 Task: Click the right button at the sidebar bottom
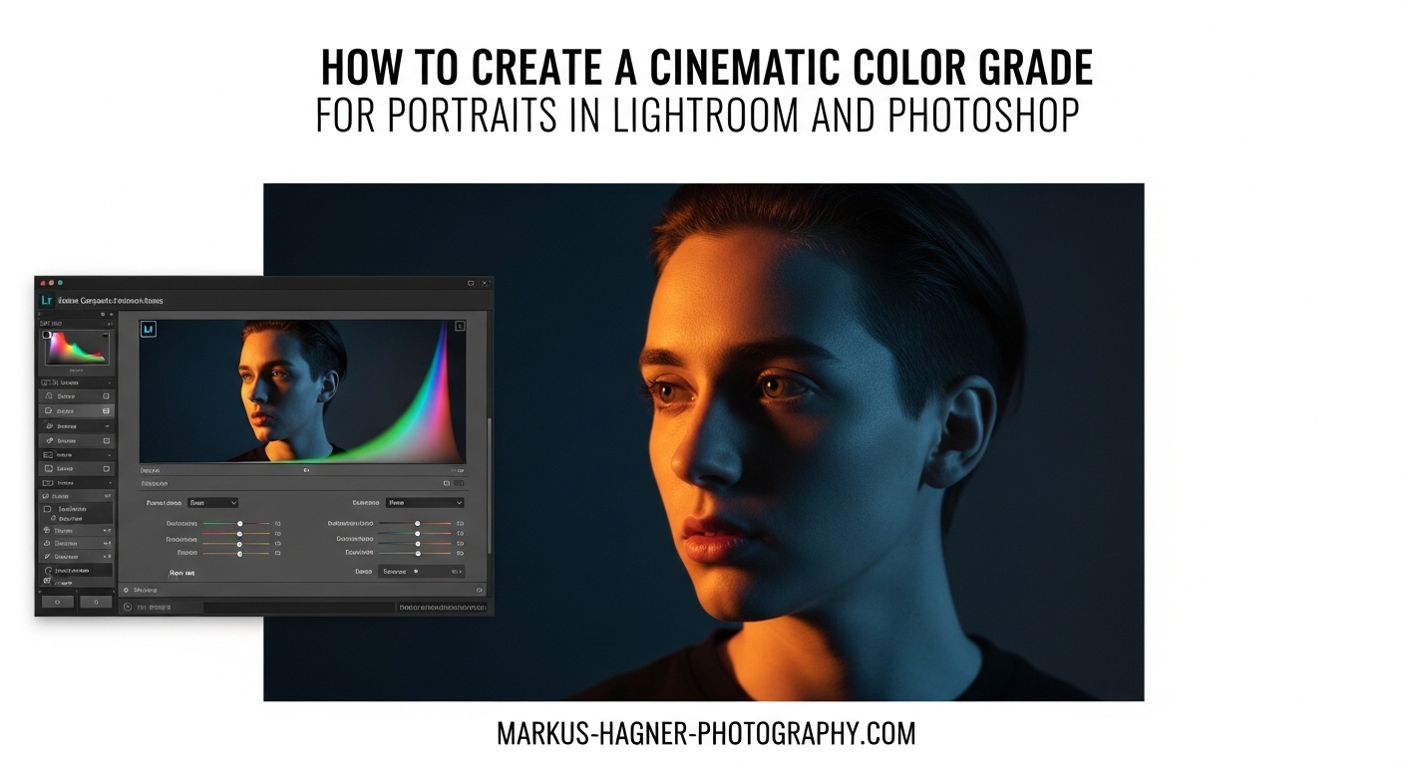coord(96,602)
